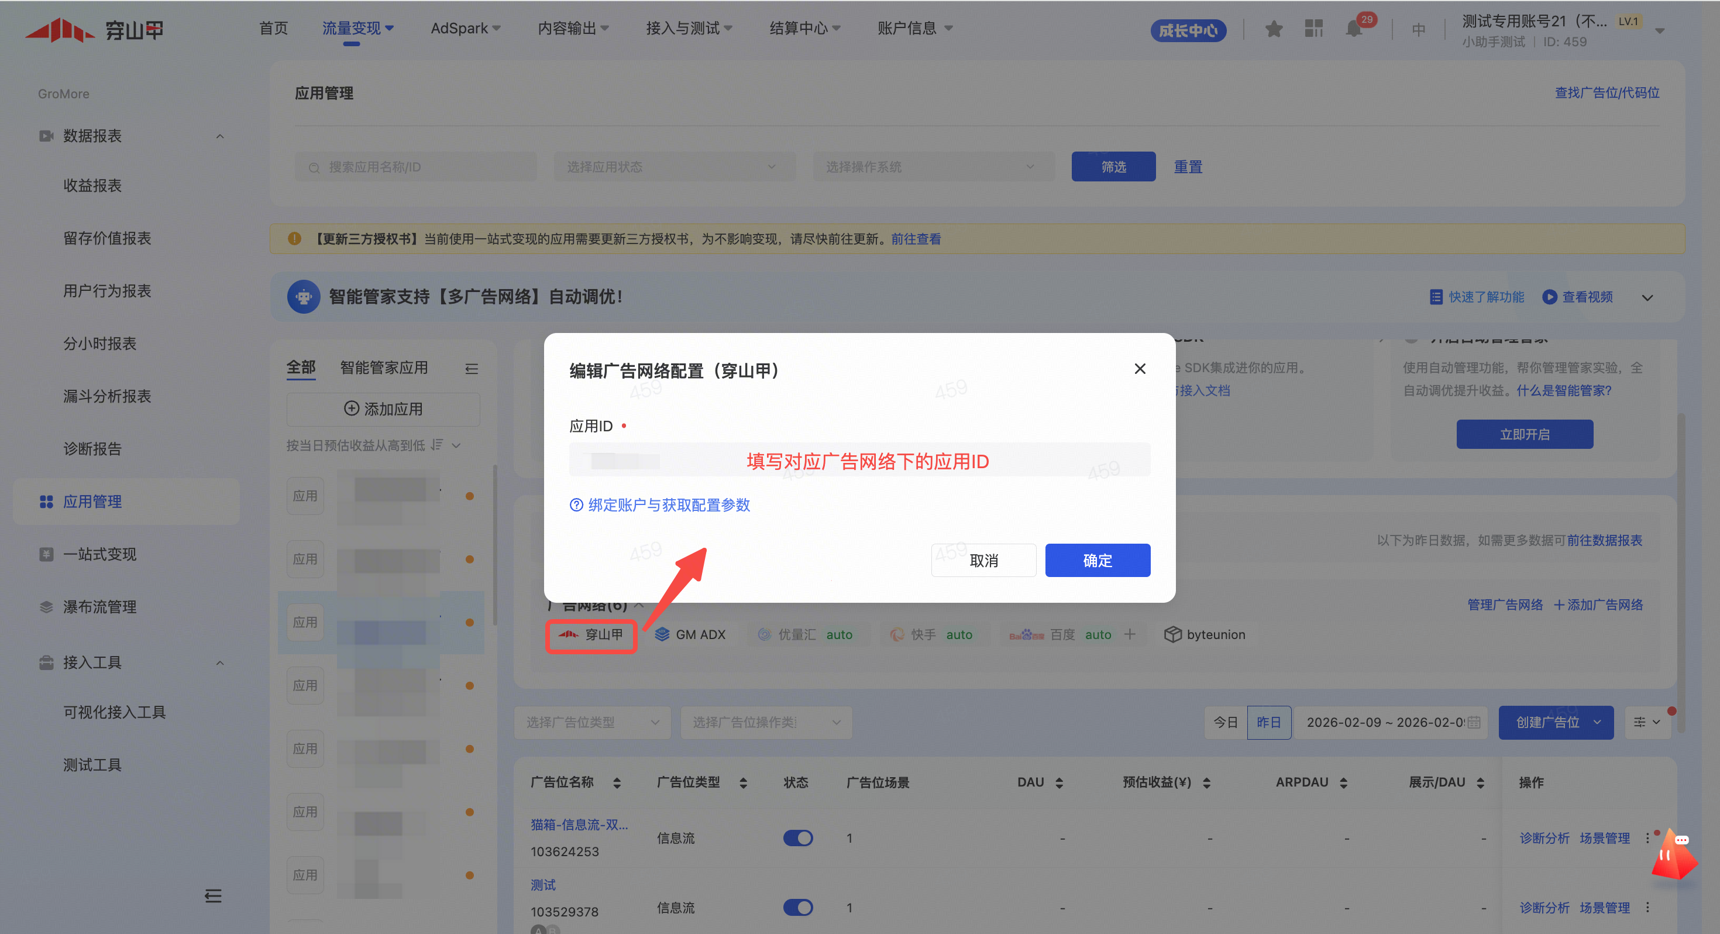Select the 今日 date option
The image size is (1720, 934).
(1225, 722)
